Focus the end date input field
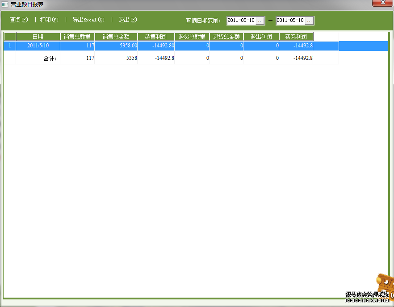 290,21
